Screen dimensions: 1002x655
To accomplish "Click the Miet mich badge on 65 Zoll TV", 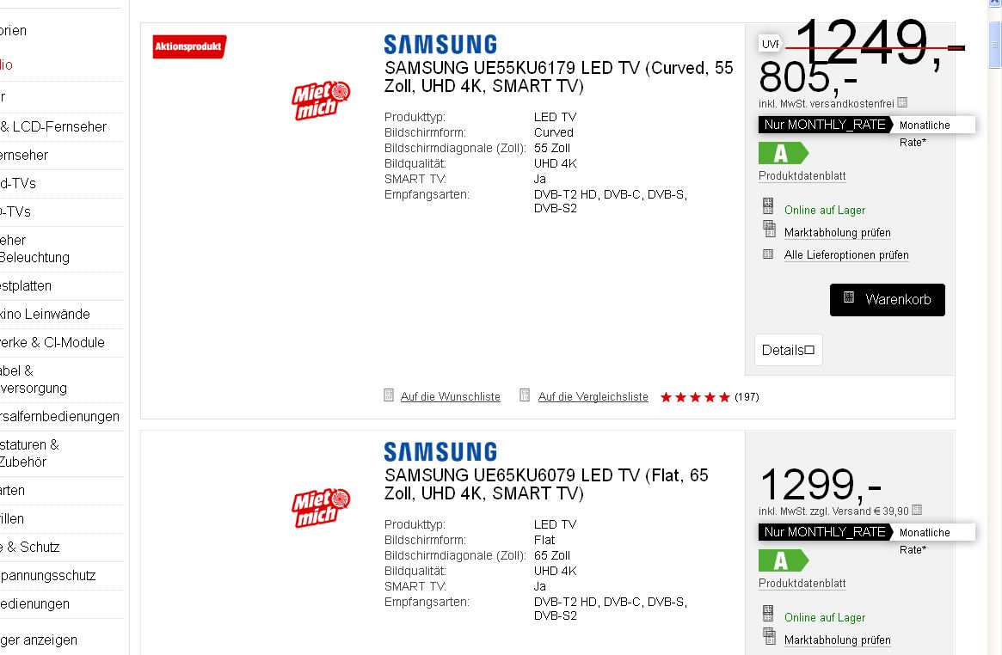I will (321, 507).
